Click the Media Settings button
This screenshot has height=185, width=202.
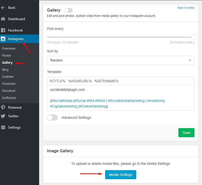[x=121, y=174]
